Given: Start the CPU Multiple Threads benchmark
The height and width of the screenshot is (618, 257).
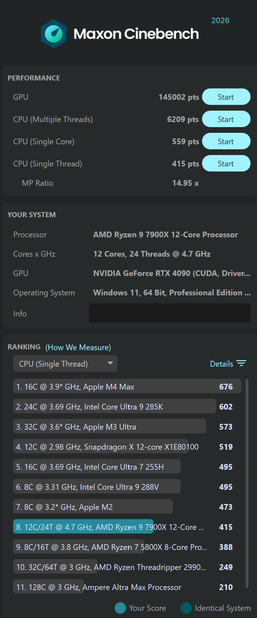Looking at the screenshot, I should tap(226, 119).
